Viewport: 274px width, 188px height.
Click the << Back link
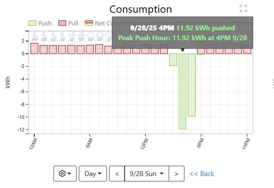tap(202, 174)
